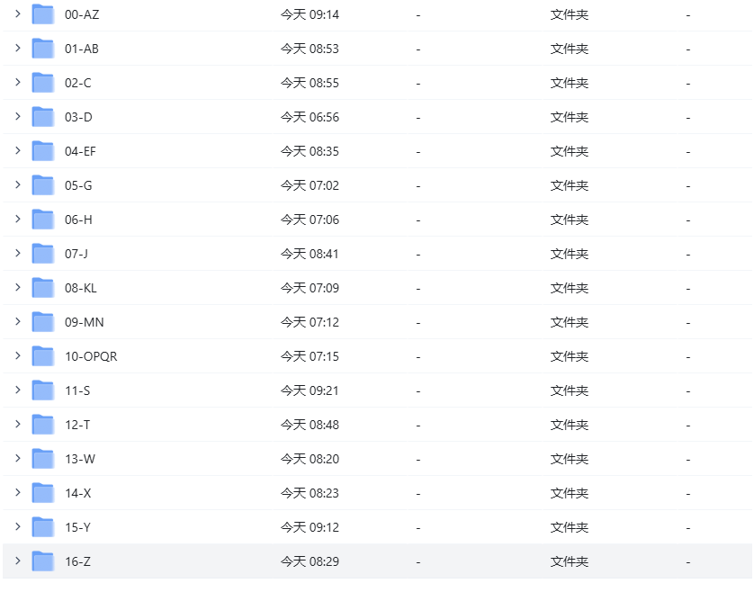Viewport: 754px width, 592px height.
Task: Select the 02-C folder name
Action: point(78,83)
